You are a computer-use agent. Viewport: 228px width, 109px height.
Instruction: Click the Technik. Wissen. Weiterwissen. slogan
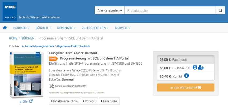coord(39,17)
